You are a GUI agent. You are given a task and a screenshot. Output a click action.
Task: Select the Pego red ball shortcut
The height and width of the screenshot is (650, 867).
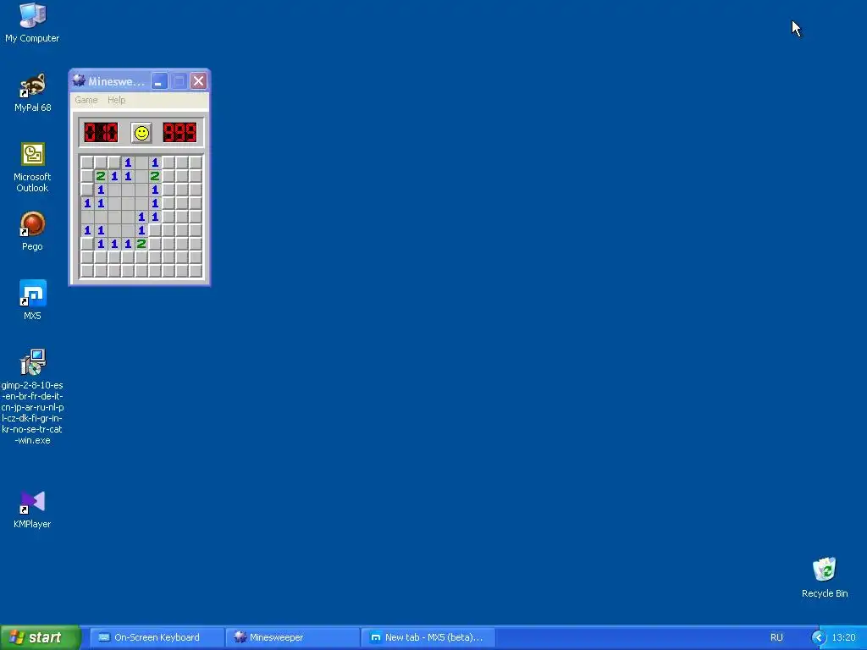click(x=32, y=232)
